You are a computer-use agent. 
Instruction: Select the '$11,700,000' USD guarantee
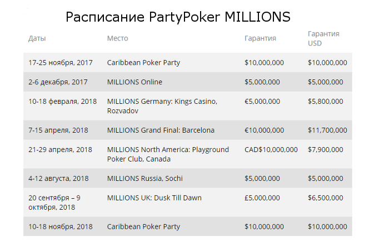coord(327,130)
